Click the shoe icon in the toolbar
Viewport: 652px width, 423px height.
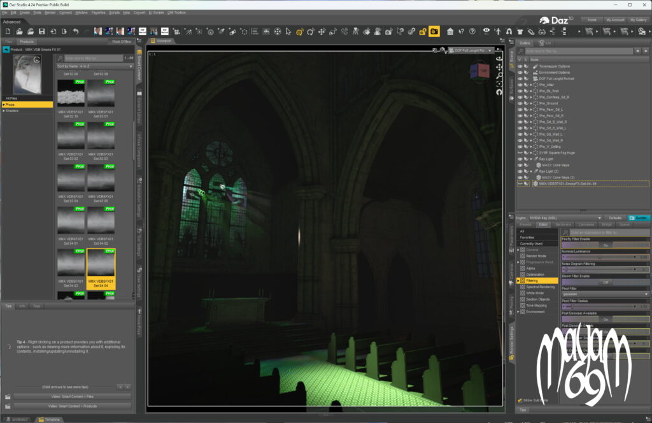click(x=531, y=32)
